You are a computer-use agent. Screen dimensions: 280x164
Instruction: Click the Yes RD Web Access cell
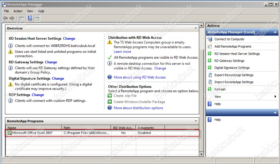123,133
